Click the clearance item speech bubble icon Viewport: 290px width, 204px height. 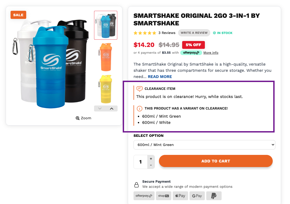tap(139, 89)
